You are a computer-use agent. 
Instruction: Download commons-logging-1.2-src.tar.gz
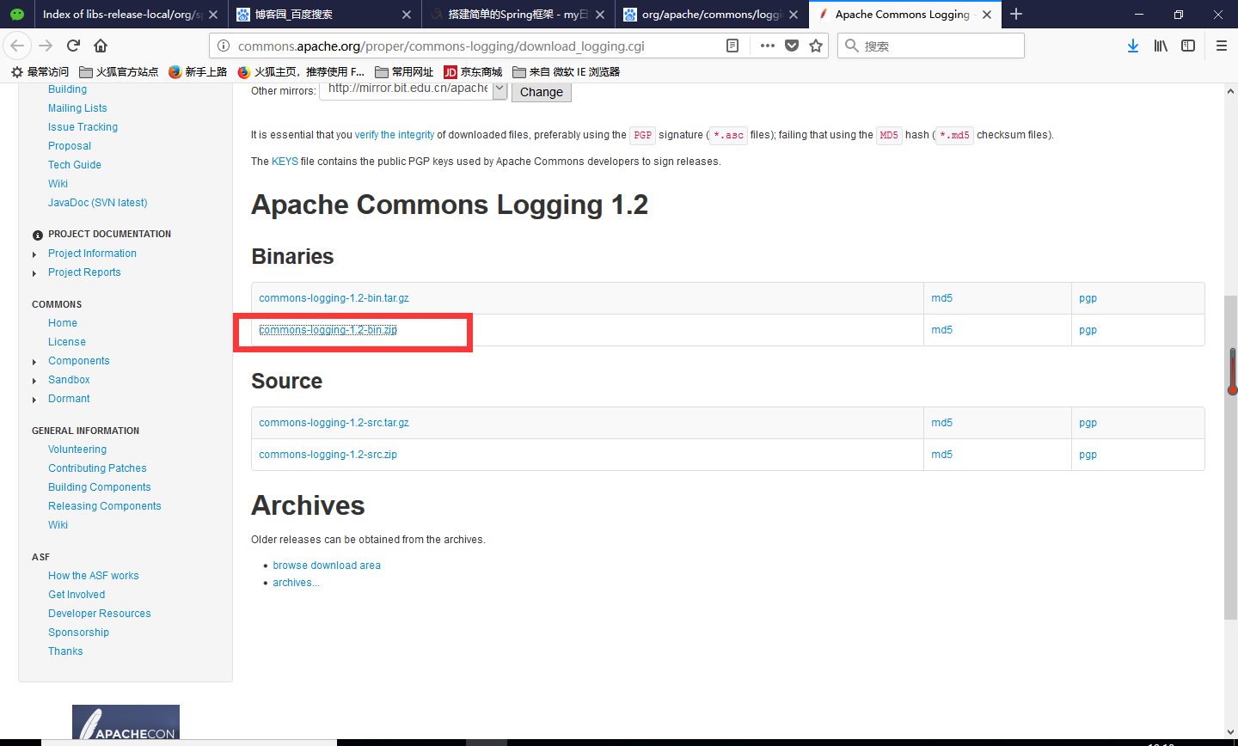pyautogui.click(x=334, y=423)
